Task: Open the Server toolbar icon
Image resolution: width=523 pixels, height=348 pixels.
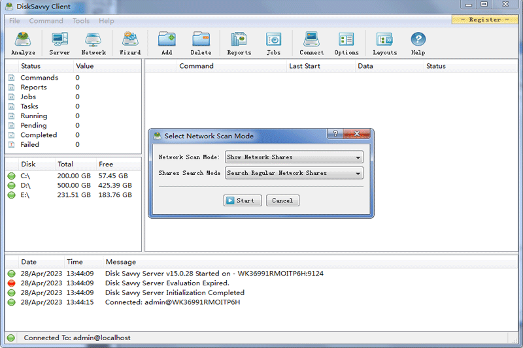Action: click(x=59, y=43)
